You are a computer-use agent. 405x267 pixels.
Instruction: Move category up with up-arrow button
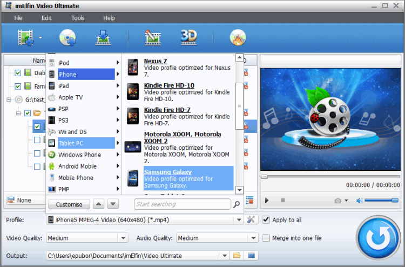point(98,204)
